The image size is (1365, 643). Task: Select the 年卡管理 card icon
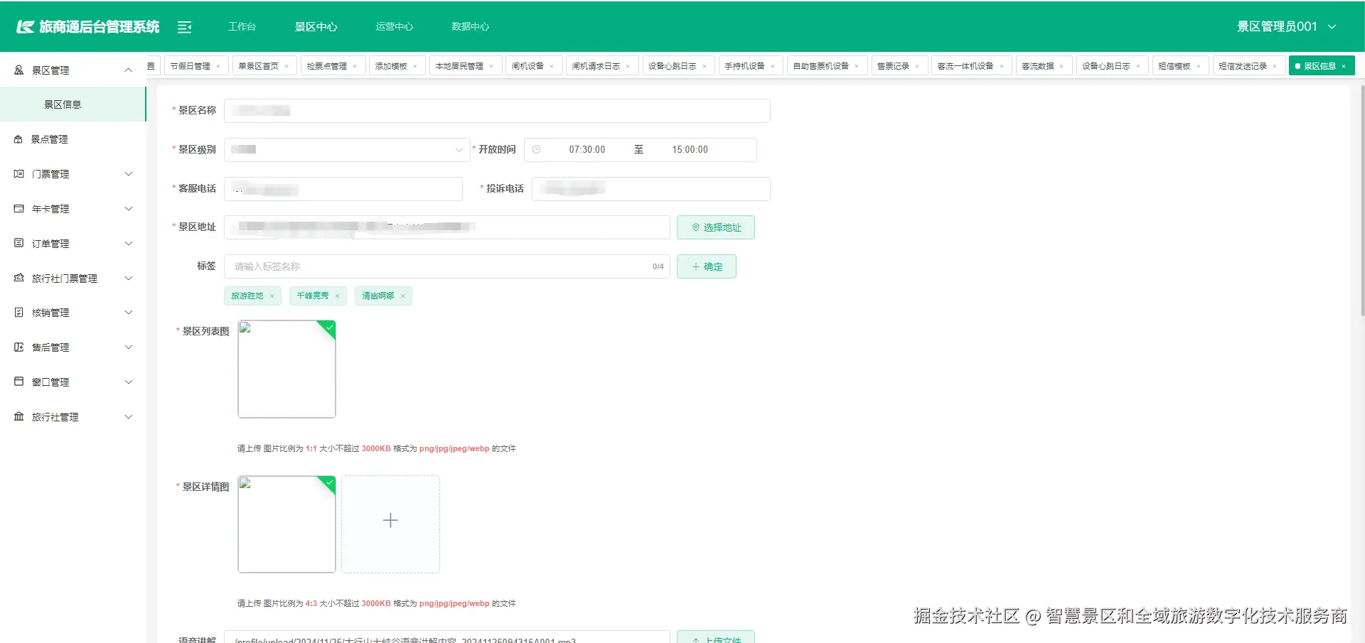(18, 208)
